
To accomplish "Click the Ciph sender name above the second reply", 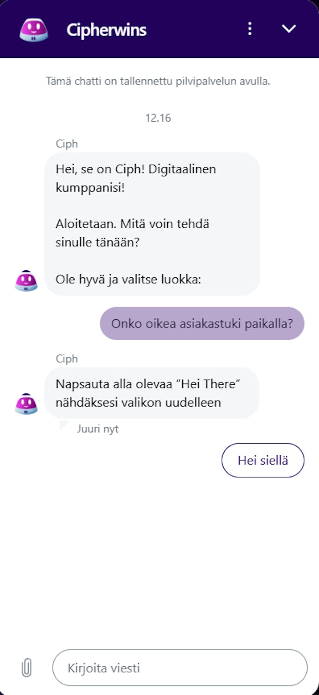I will point(67,359).
